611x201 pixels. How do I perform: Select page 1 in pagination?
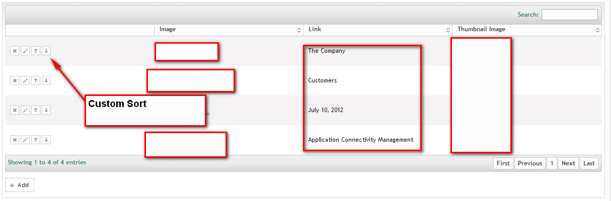point(552,163)
